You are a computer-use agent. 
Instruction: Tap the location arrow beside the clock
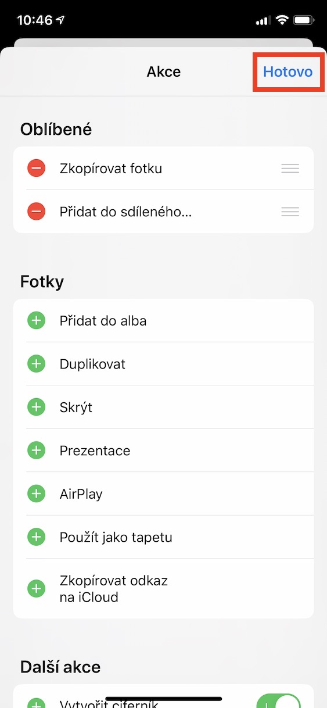60,20
